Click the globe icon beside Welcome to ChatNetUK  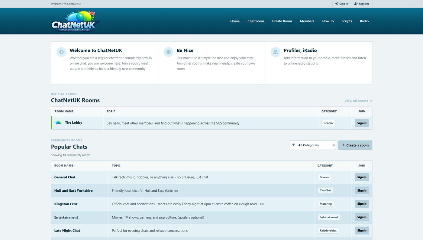coord(61,52)
